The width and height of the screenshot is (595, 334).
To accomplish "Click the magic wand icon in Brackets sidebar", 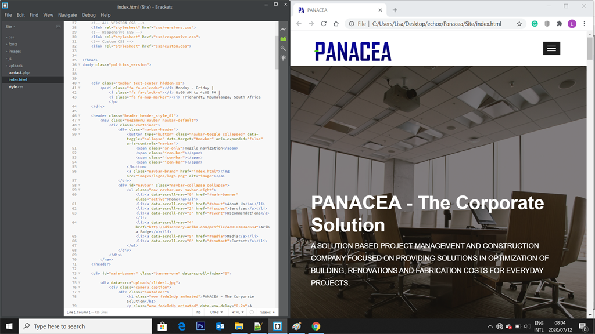I will [284, 48].
